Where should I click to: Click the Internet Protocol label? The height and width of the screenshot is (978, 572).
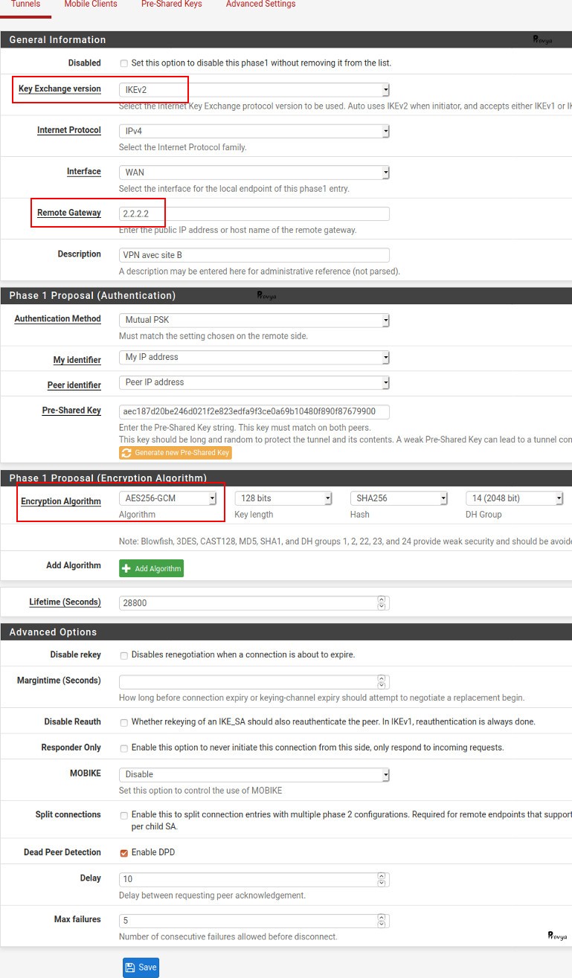coord(69,130)
